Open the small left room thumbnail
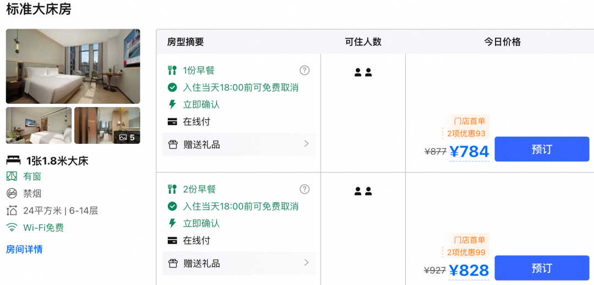Viewport: 594px width, 285px height. (x=38, y=126)
